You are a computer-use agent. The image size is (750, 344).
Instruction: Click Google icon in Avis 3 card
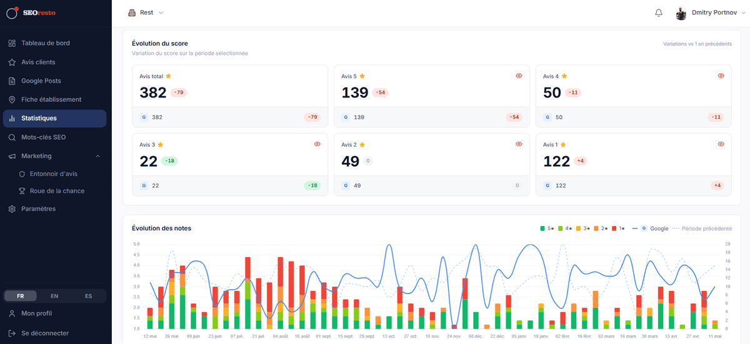click(x=144, y=185)
